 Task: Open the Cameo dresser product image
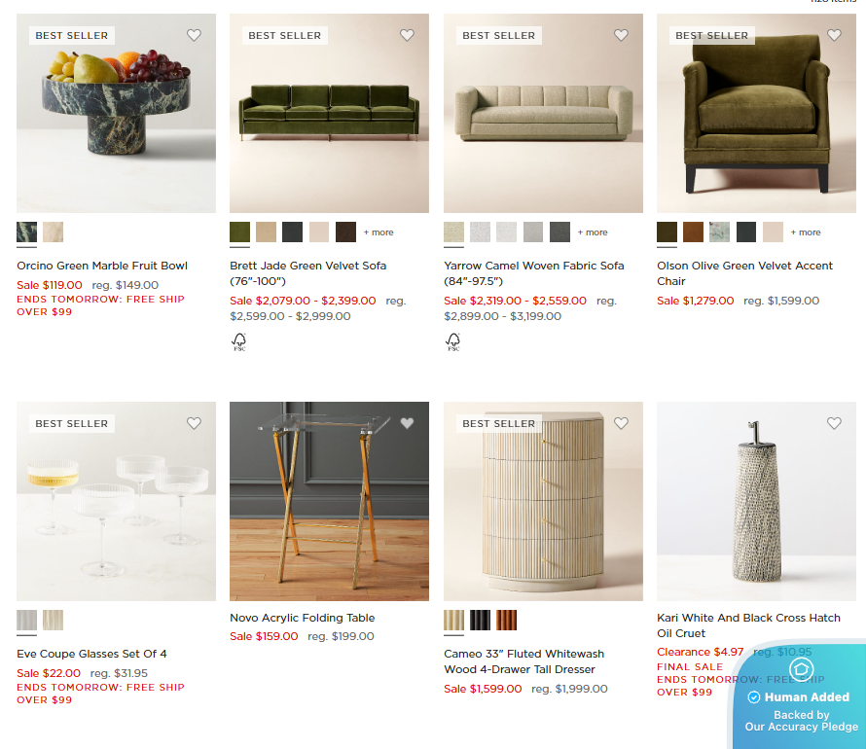coord(543,501)
